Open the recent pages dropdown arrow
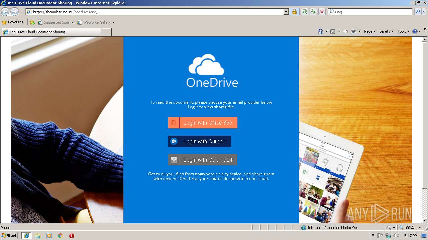The image size is (428, 240). 22,12
